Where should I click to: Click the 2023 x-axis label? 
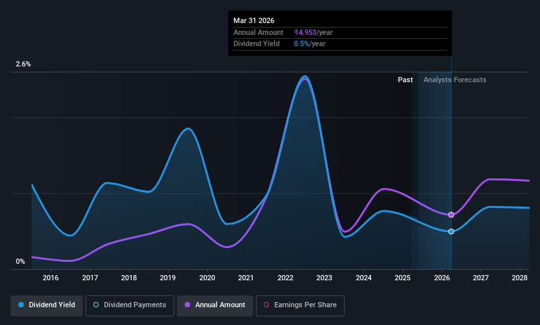pyautogui.click(x=324, y=278)
